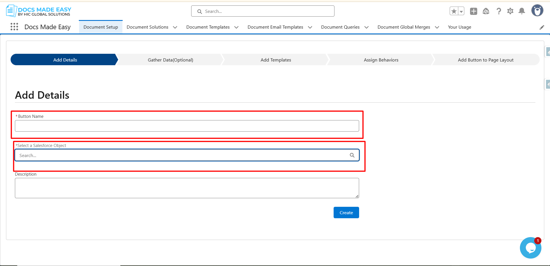This screenshot has width=550, height=266.
Task: Open the Setup gear icon
Action: click(x=510, y=11)
